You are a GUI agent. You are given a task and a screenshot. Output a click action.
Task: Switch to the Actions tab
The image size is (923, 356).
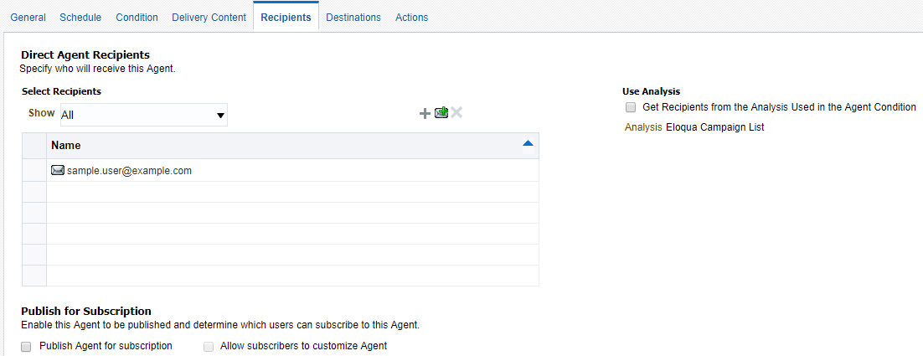click(x=411, y=17)
